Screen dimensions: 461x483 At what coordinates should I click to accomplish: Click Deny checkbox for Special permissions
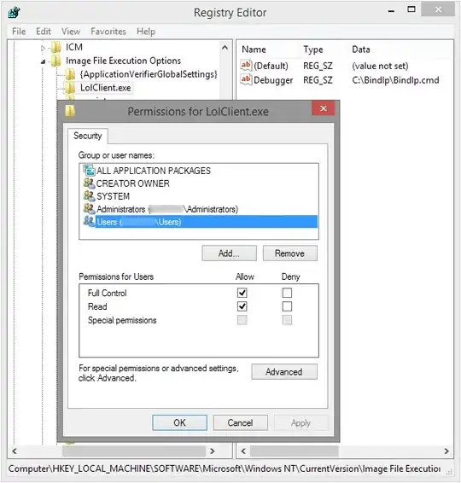pos(287,320)
